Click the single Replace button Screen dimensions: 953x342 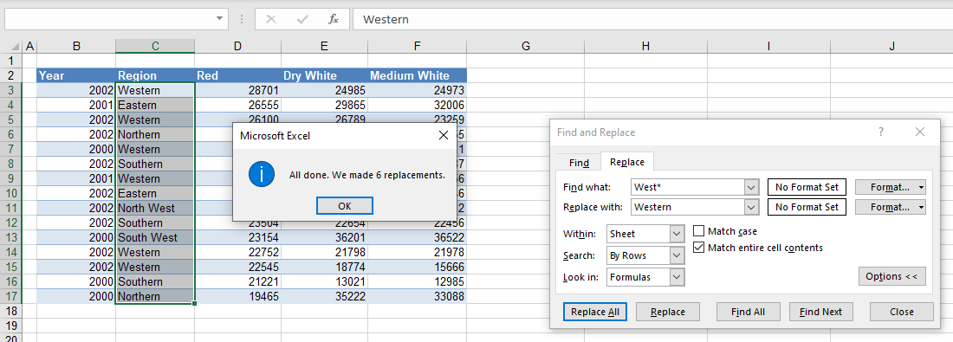(668, 312)
